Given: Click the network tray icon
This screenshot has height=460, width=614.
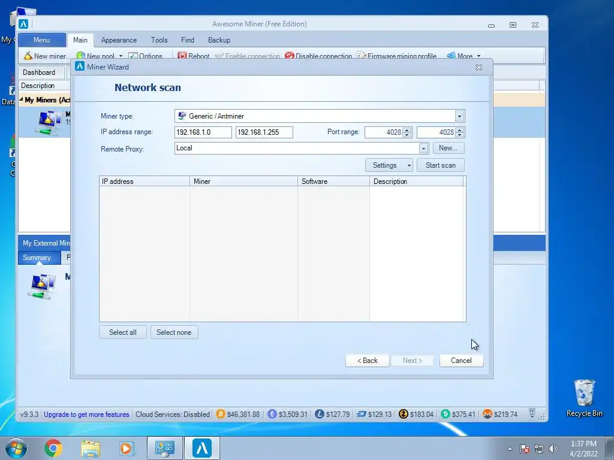Looking at the screenshot, I should 539,449.
